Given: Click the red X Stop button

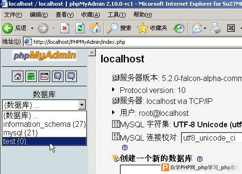Looking at the screenshot, I should pyautogui.click(x=64, y=28).
